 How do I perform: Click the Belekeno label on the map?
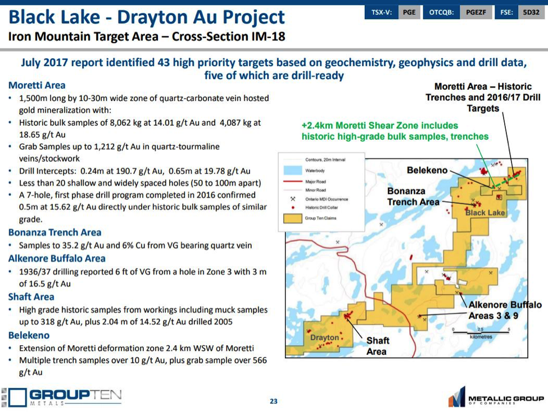coord(427,171)
